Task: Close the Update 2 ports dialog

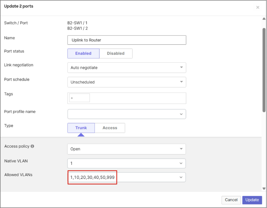Action: [x=258, y=7]
